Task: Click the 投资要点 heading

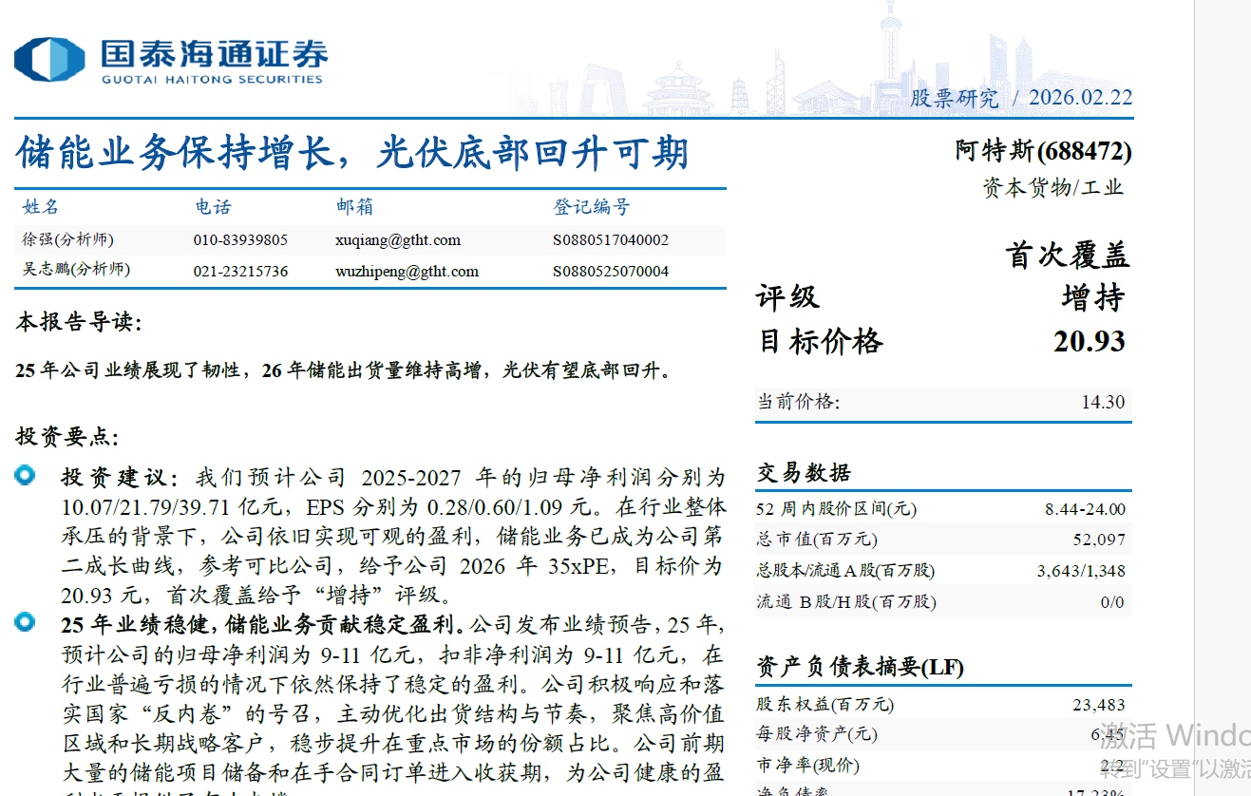Action: click(66, 437)
